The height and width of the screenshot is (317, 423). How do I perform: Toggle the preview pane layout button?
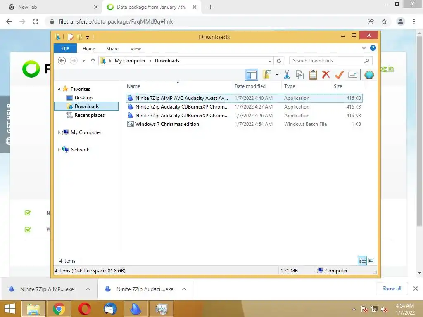click(x=252, y=75)
